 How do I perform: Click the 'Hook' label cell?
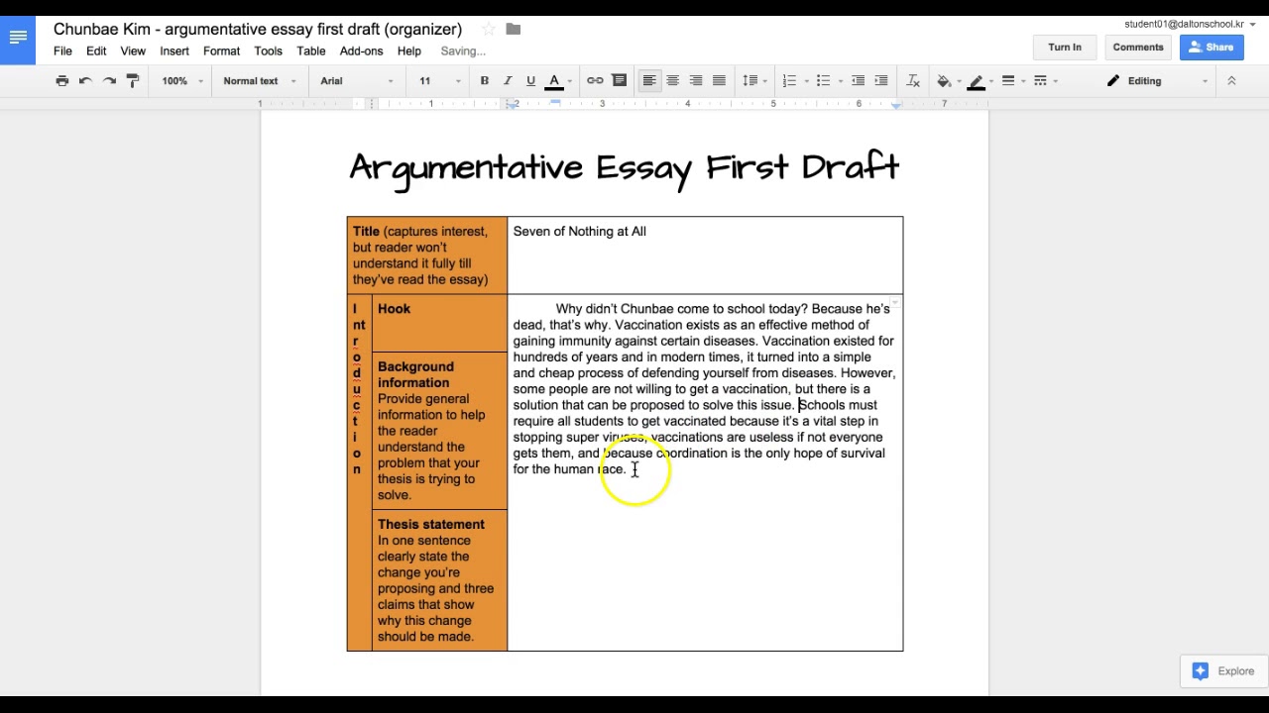[439, 323]
